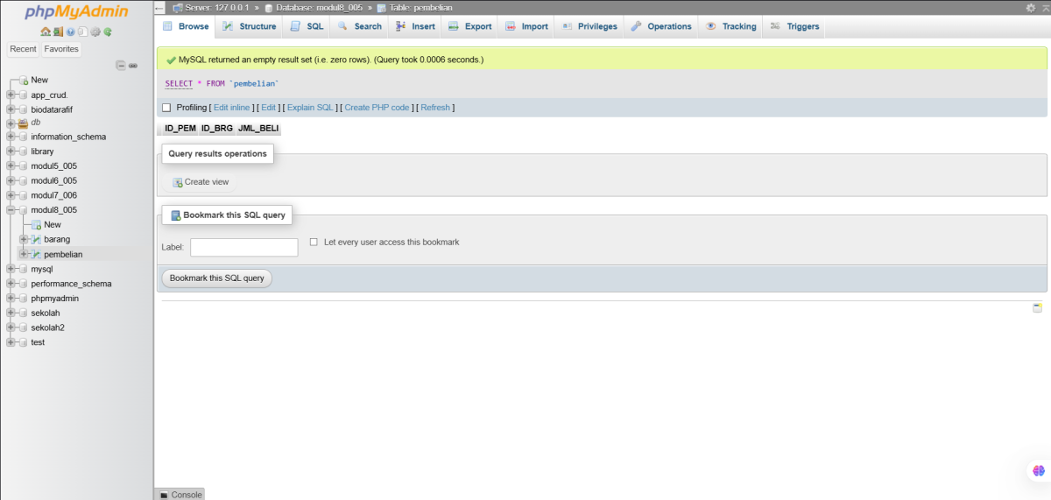Collapse the modul8_005 database tree node

(11, 210)
